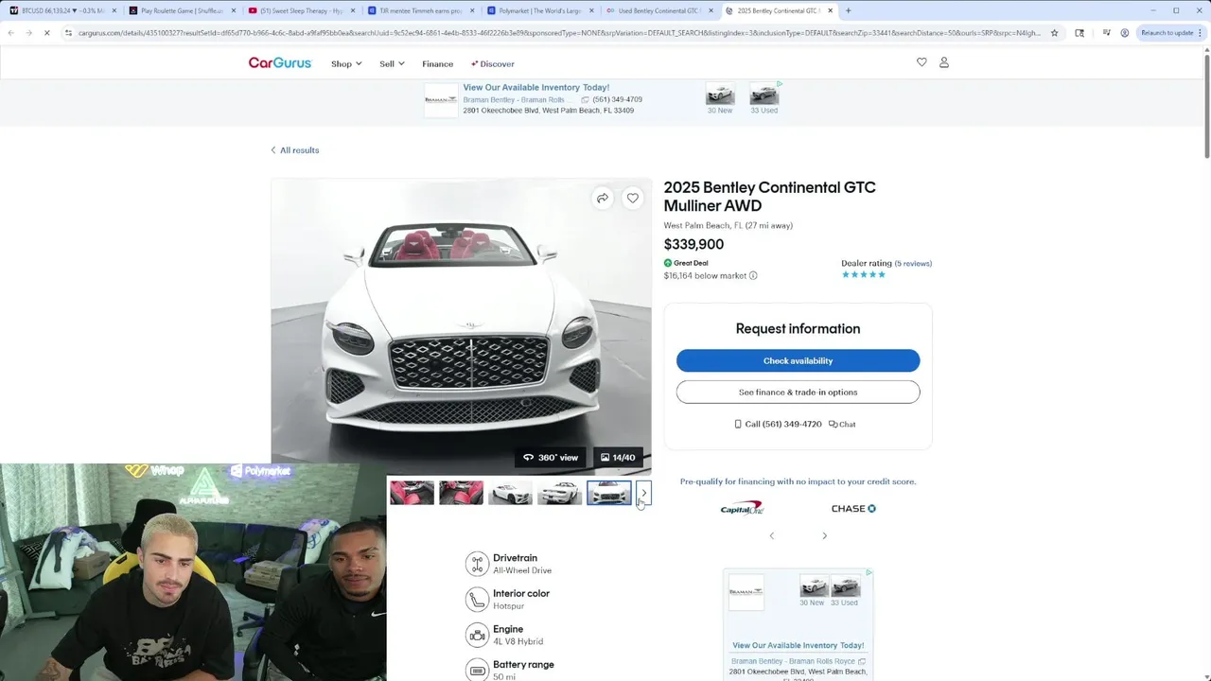Go back to All results
1211x681 pixels.
point(294,150)
